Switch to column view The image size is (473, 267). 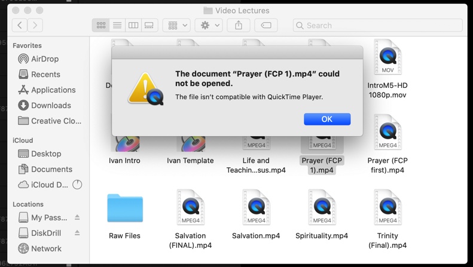click(x=133, y=25)
